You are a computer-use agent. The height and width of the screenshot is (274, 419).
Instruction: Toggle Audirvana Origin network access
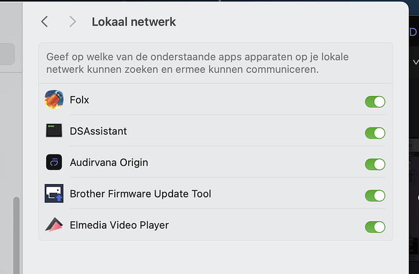(x=375, y=164)
